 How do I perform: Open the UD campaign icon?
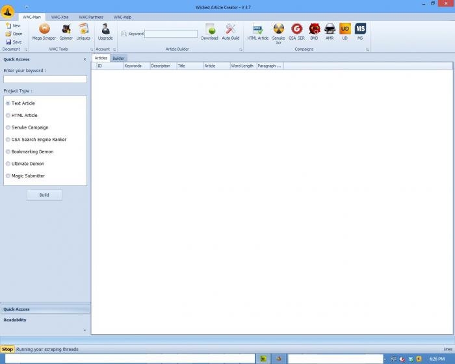coord(345,32)
